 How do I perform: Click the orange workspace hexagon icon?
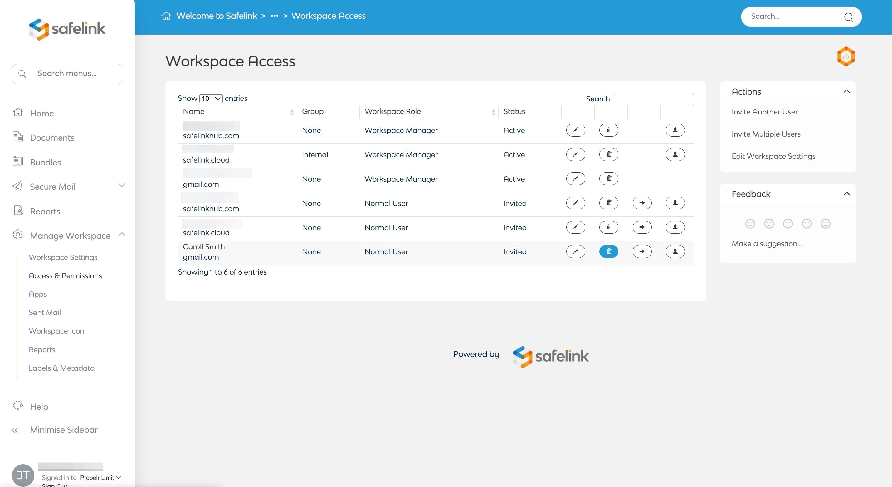[x=846, y=56]
